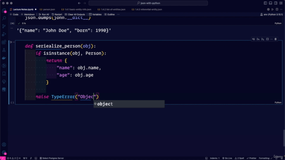Open the 1.4.1 basic-entity-info.json tab
Viewport: 285px width, 160px height.
(x=77, y=9)
